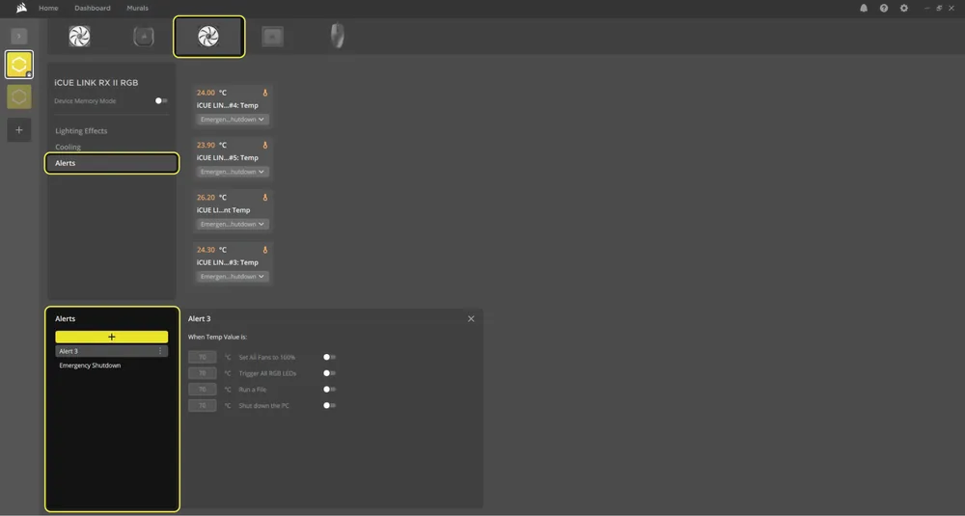Screen dimensions: 965x516
Task: Click the Corsair sails logo
Action: click(21, 8)
